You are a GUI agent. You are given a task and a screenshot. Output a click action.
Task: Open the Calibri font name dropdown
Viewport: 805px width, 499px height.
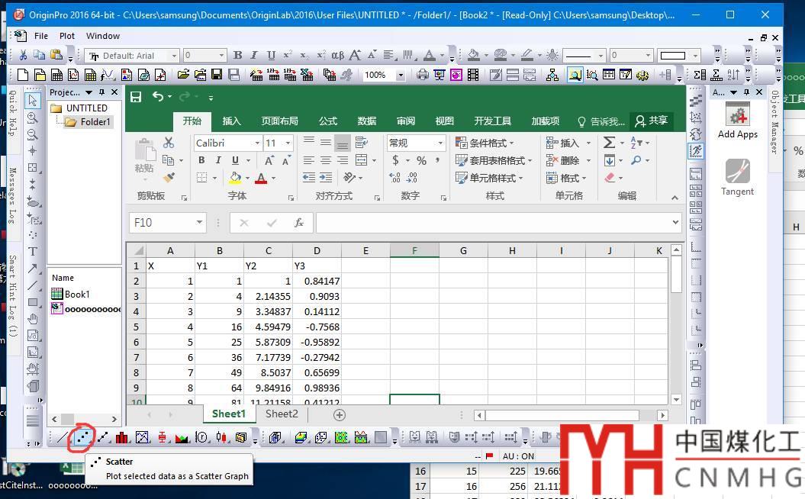[x=256, y=143]
